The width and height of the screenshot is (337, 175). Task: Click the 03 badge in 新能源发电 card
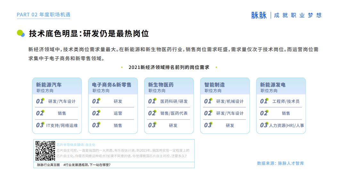coord(264,125)
